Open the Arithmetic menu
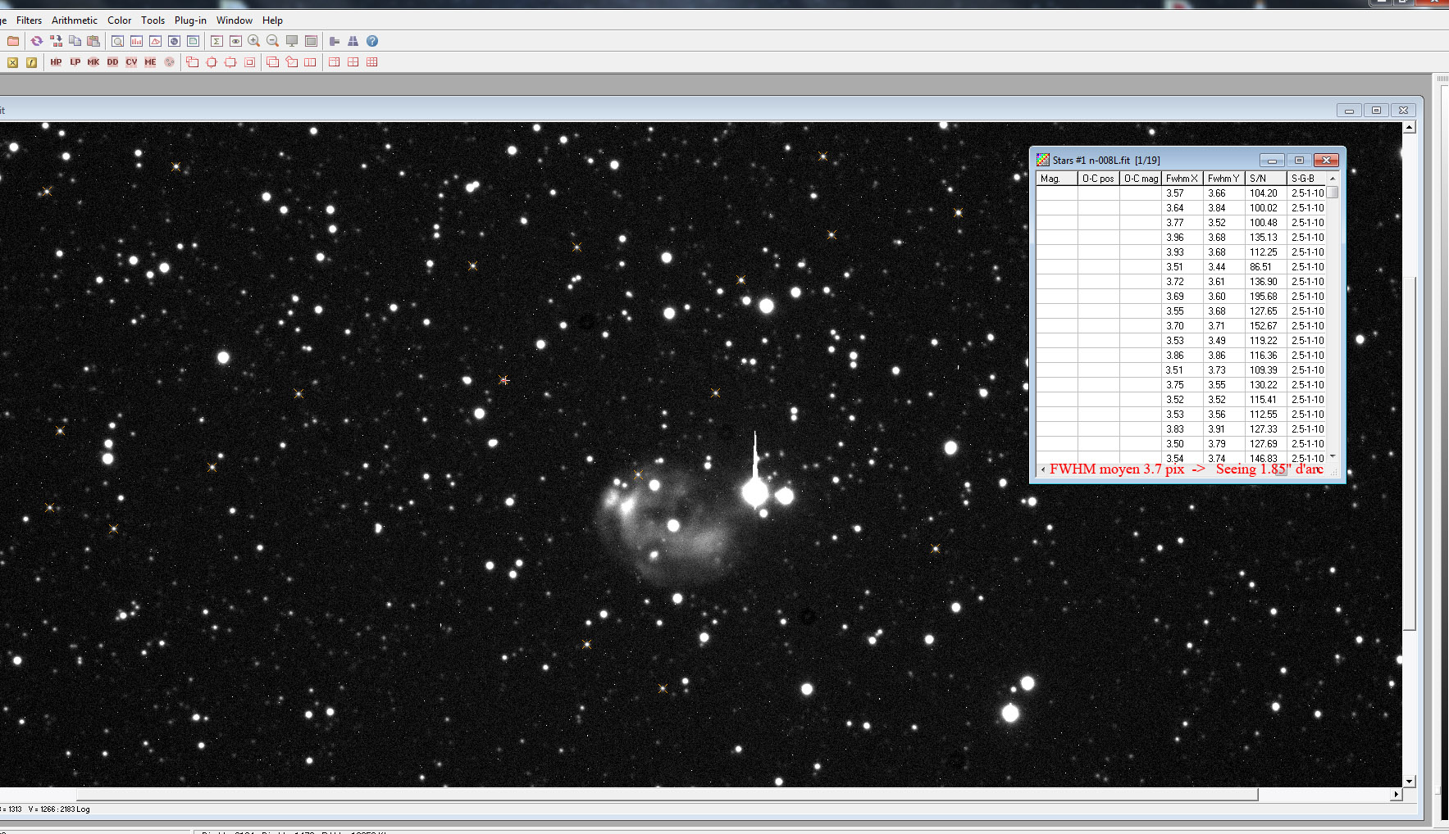The height and width of the screenshot is (834, 1449). pyautogui.click(x=75, y=20)
